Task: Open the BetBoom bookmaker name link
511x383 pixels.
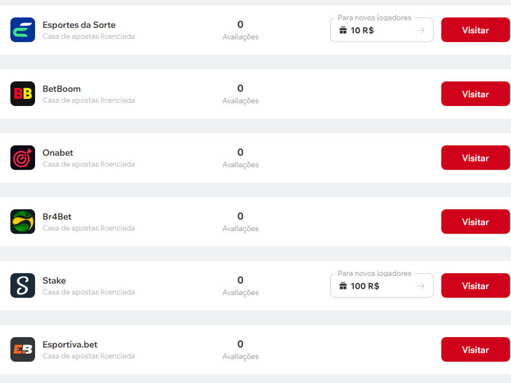Action: click(61, 89)
